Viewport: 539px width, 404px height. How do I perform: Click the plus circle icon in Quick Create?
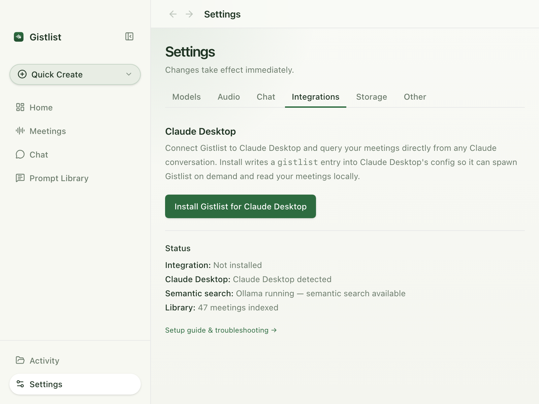pyautogui.click(x=22, y=74)
